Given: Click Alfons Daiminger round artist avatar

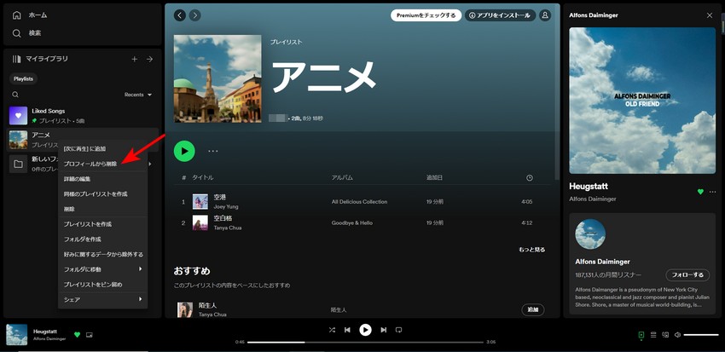Looking at the screenshot, I should coord(590,234).
